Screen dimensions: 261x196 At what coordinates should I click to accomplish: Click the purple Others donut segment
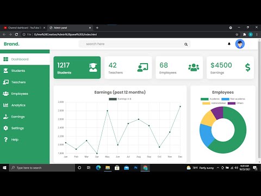pos(218,113)
